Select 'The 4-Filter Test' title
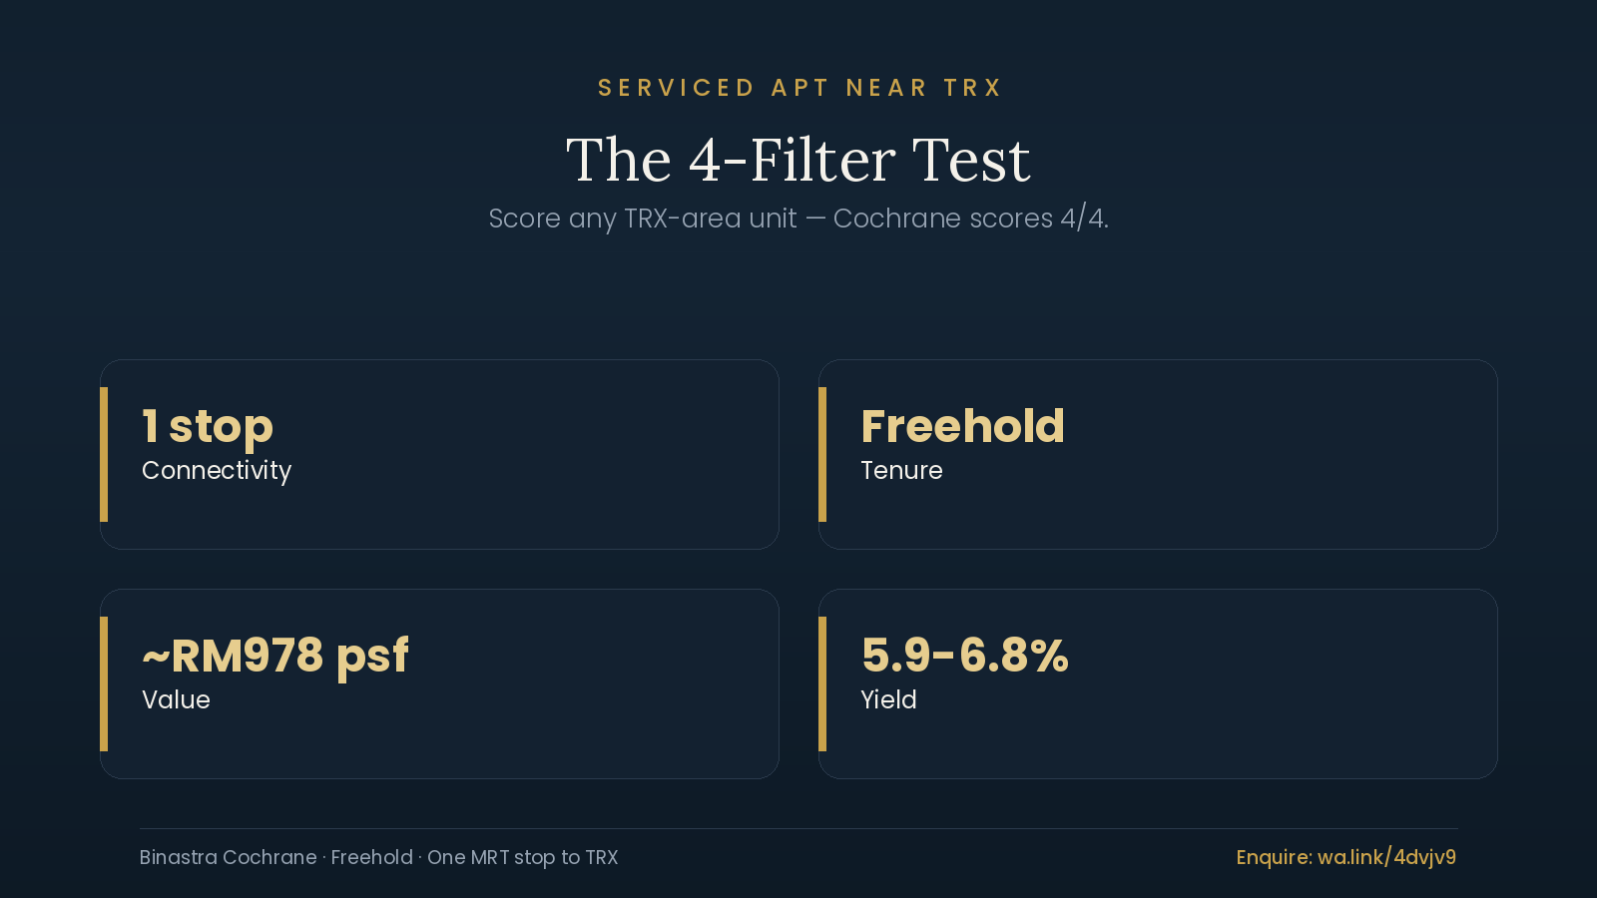Image resolution: width=1597 pixels, height=898 pixels. pos(798,160)
